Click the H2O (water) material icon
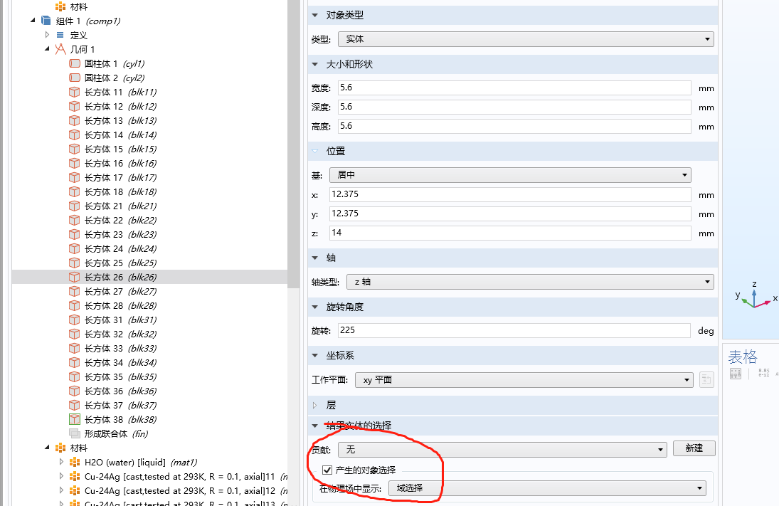This screenshot has height=506, width=779. coord(75,462)
